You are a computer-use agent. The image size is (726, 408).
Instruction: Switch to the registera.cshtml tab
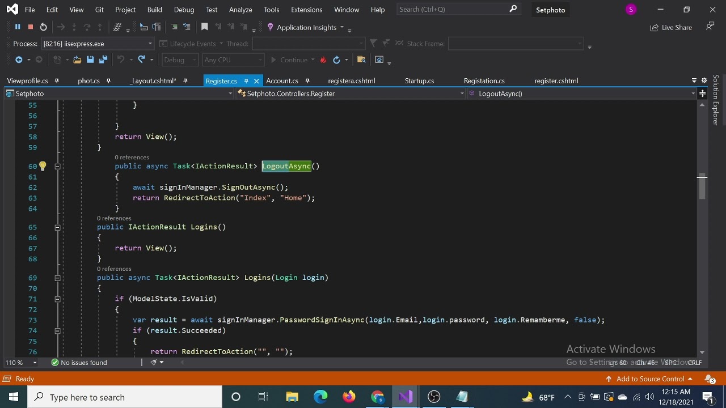point(351,81)
